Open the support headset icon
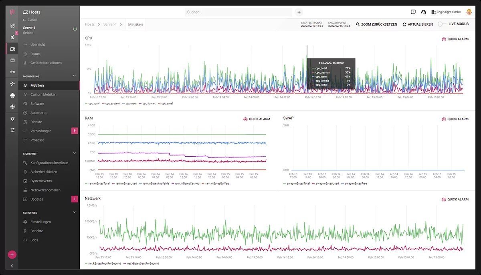The width and height of the screenshot is (481, 275). pos(423,12)
